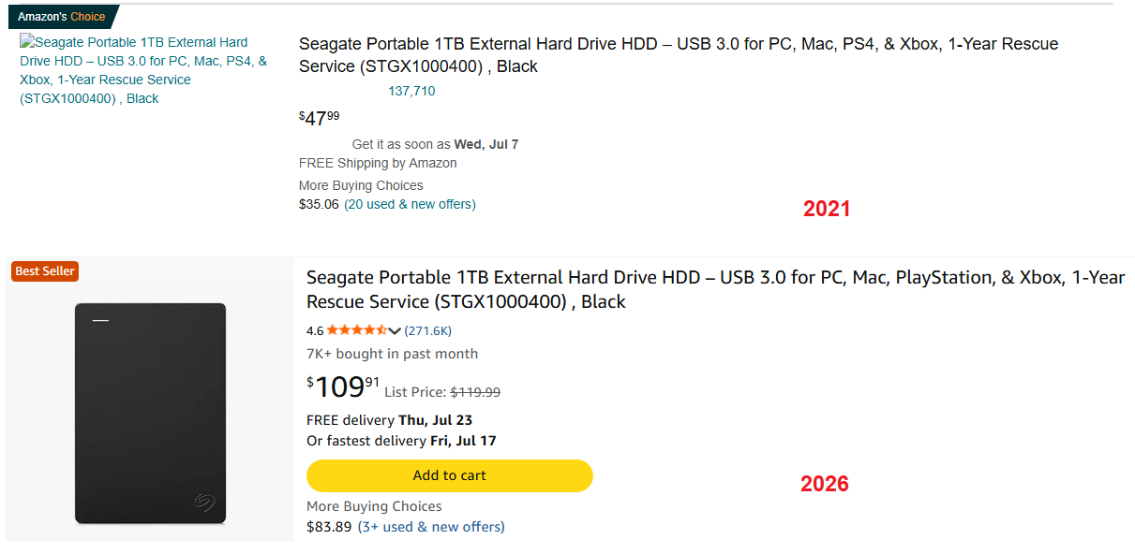Click the red 2021 year label
Image resolution: width=1135 pixels, height=554 pixels.
coord(827,209)
